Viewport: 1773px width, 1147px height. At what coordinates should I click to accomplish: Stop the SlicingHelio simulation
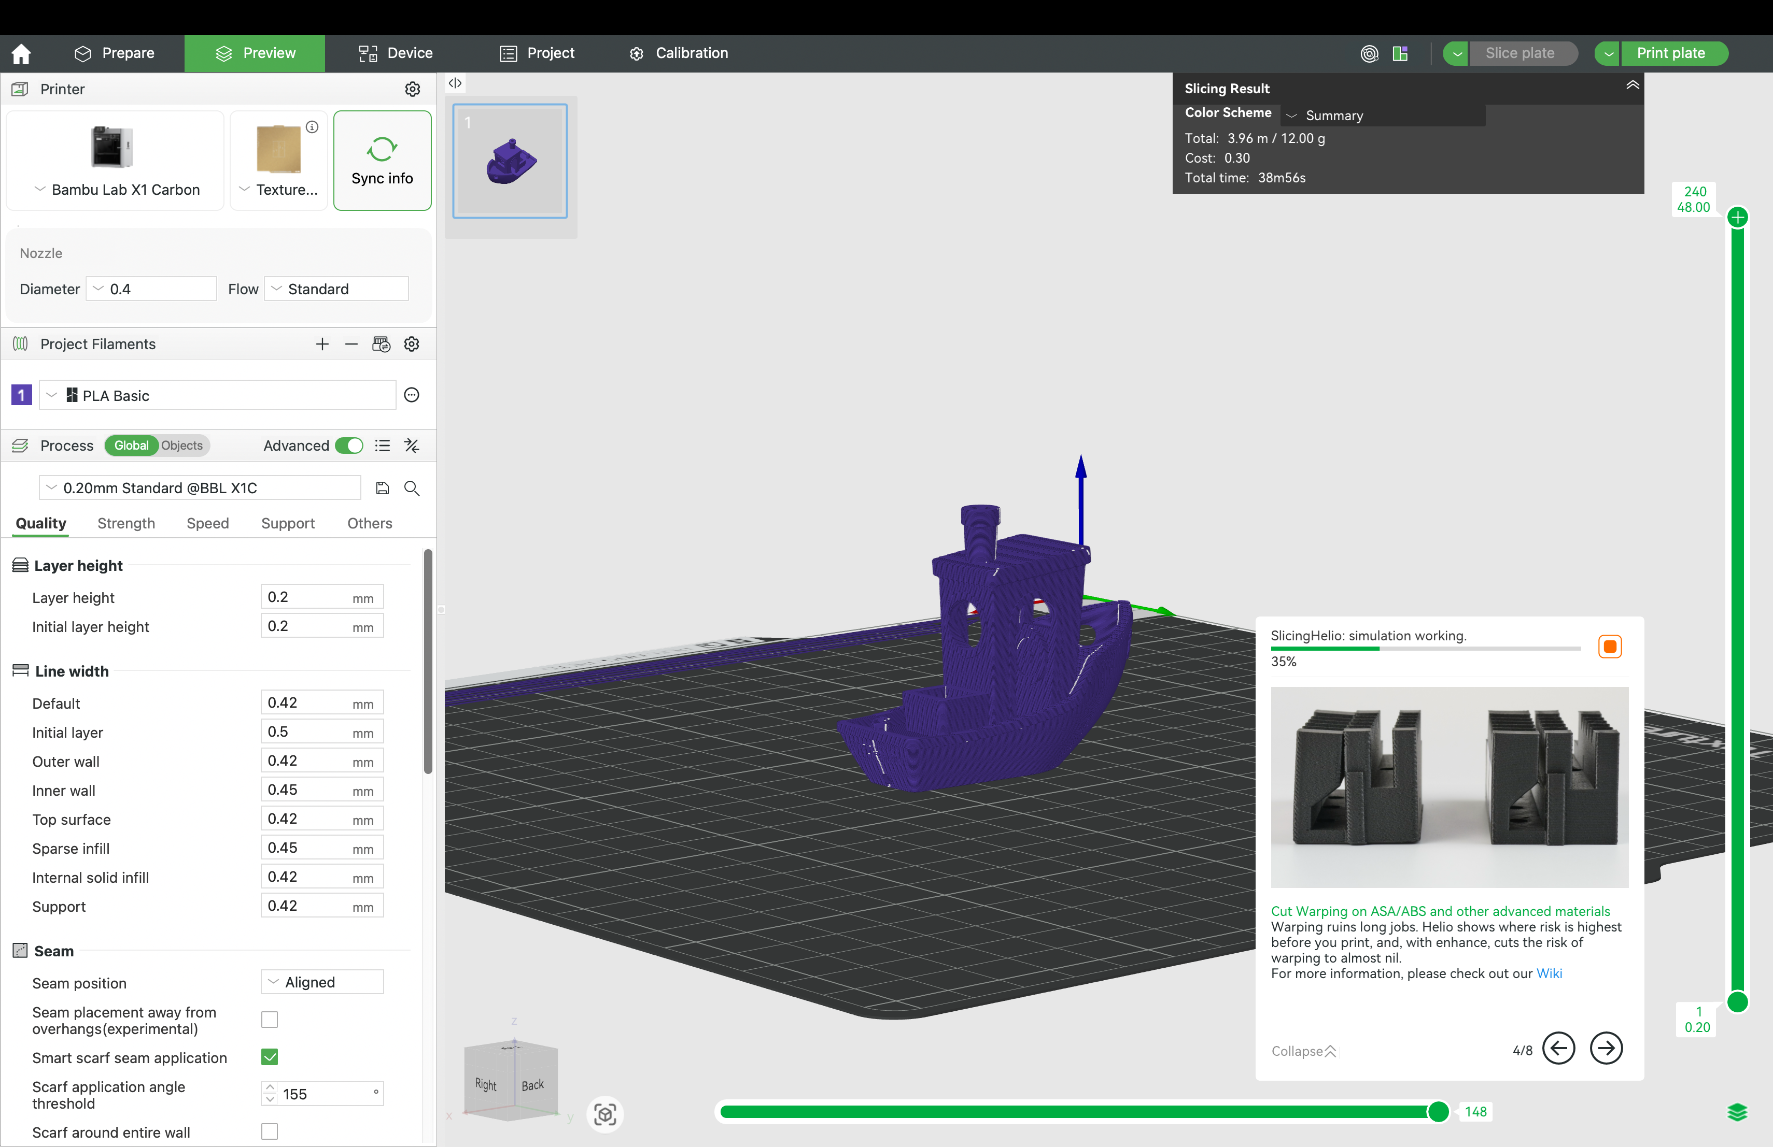(1609, 646)
